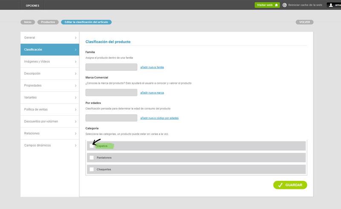Check the Zapatos category checkbox

(x=92, y=146)
